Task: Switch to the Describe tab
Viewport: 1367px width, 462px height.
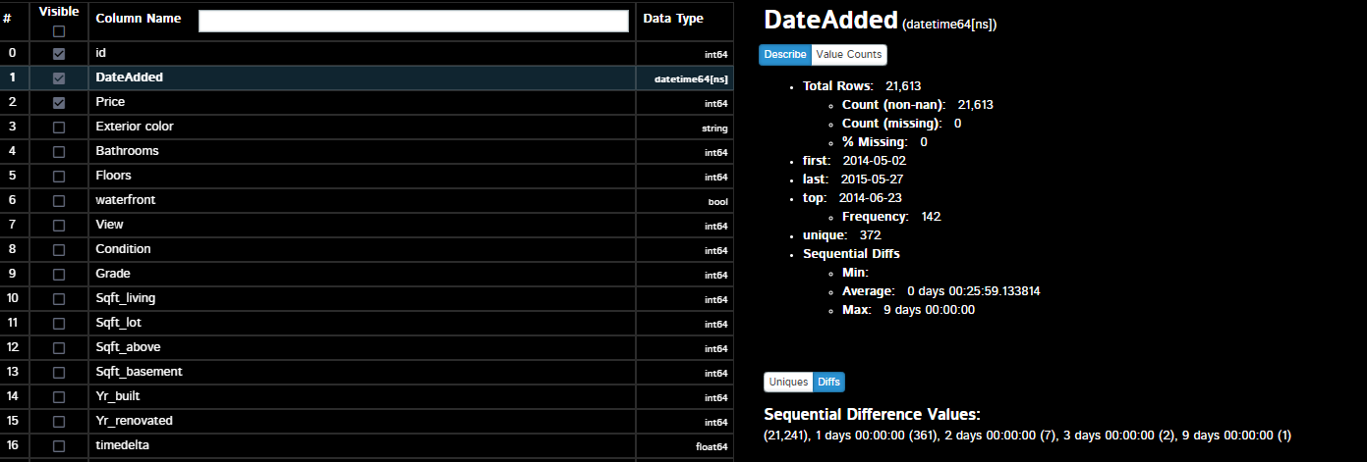Action: click(785, 55)
